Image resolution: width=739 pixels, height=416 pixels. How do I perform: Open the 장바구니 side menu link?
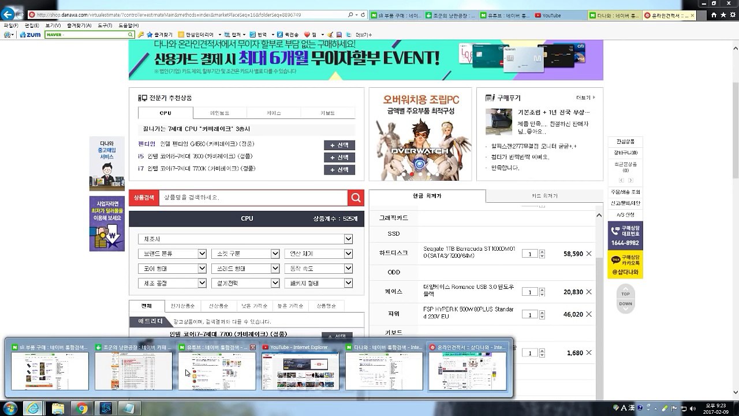point(625,153)
